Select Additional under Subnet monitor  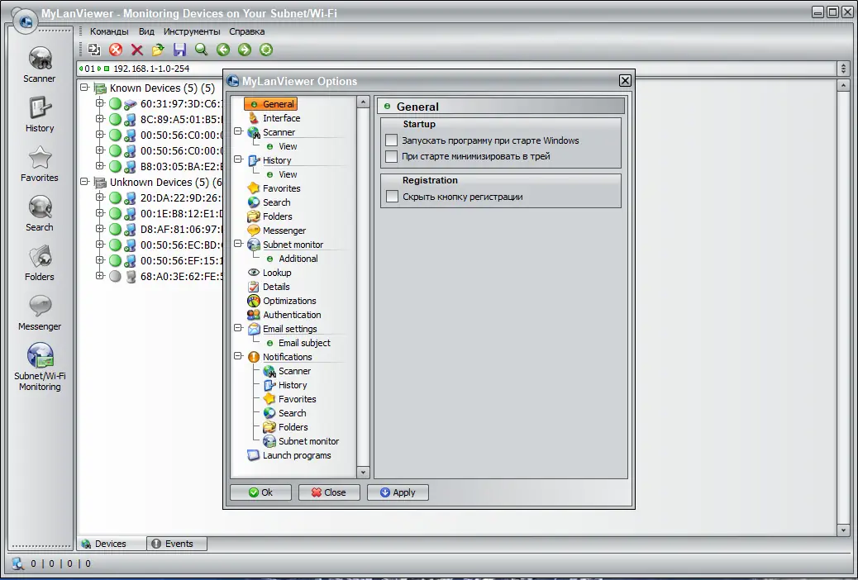click(298, 259)
